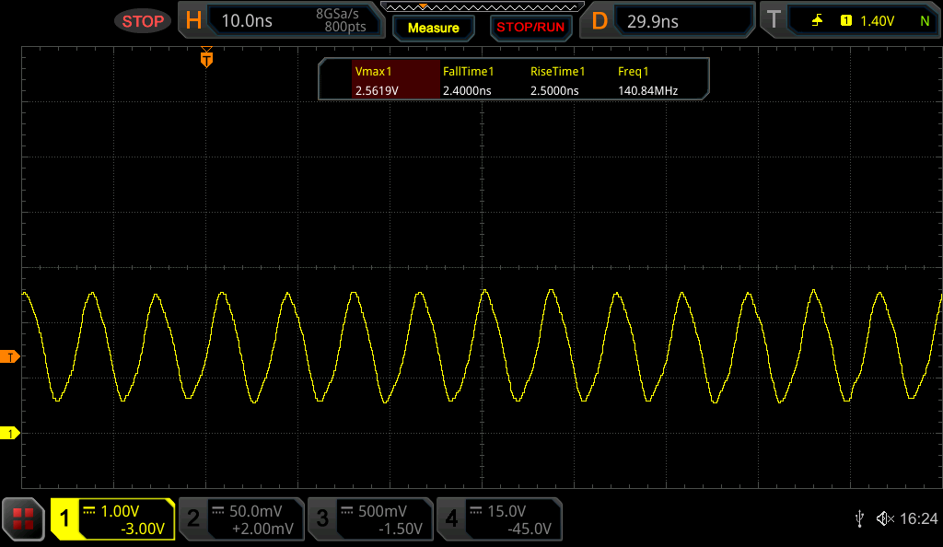Open the delay D settings icon
943x547 pixels.
coord(600,21)
